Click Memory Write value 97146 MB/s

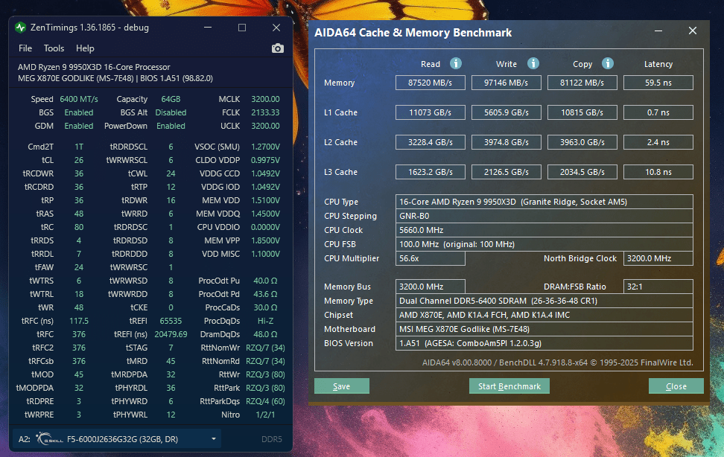(506, 83)
